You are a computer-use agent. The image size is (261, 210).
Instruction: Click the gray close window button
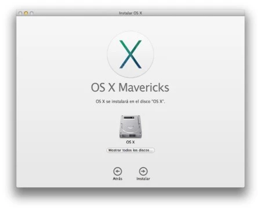(20, 13)
